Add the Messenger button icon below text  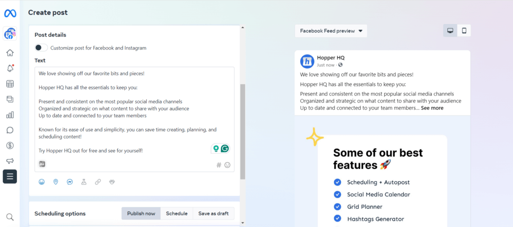click(70, 182)
